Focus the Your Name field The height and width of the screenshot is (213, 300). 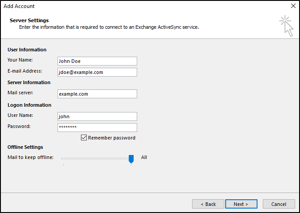coord(97,61)
